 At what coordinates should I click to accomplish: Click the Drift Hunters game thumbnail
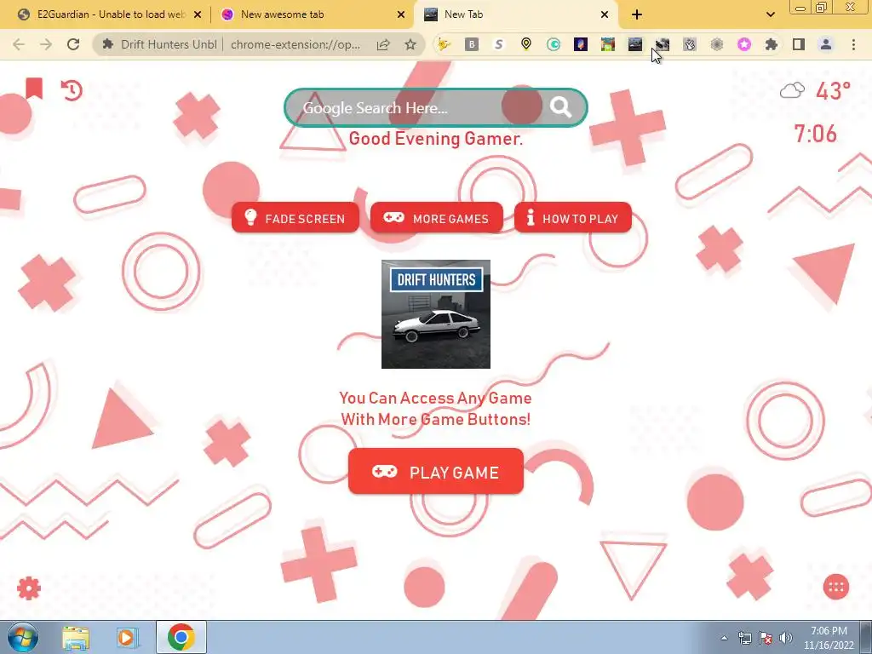[x=436, y=313]
